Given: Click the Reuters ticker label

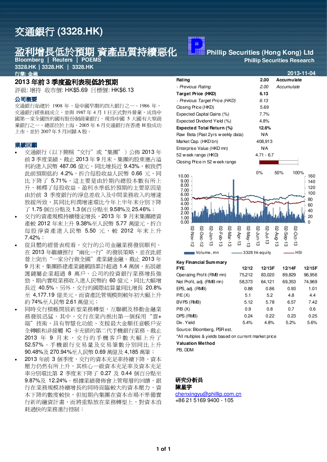Looking at the screenshot, I should (62, 60).
